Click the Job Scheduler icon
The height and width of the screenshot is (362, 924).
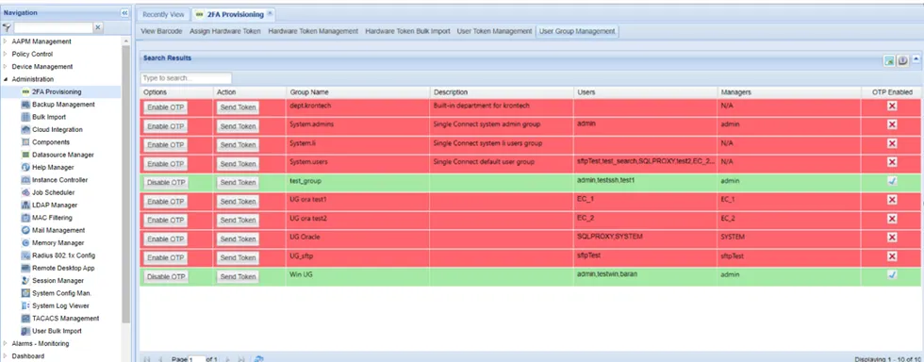pyautogui.click(x=25, y=192)
